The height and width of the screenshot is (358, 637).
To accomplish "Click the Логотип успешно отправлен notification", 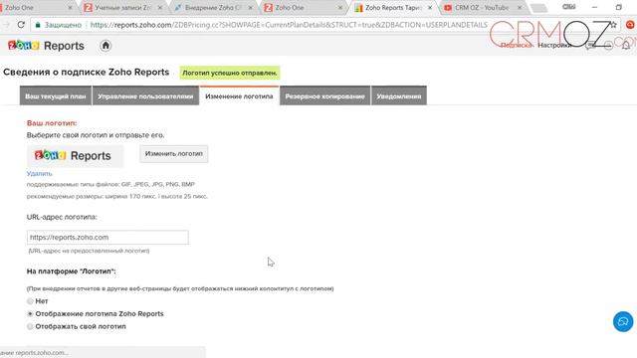I will click(x=230, y=73).
